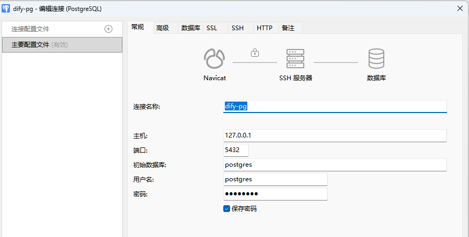Screen dimensions: 469x237
Task: Click the SSH 服务器 label
Action: pyautogui.click(x=295, y=78)
